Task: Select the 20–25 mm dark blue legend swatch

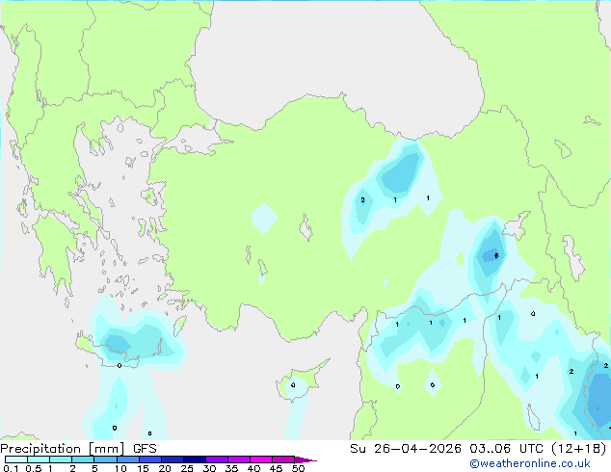Action: point(172,459)
